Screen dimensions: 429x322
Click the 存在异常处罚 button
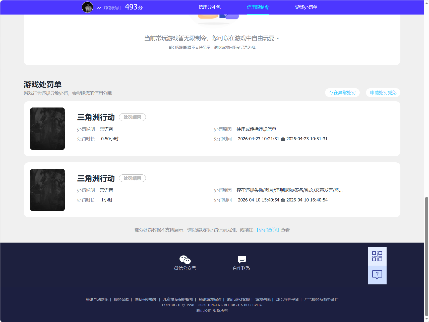click(x=342, y=93)
